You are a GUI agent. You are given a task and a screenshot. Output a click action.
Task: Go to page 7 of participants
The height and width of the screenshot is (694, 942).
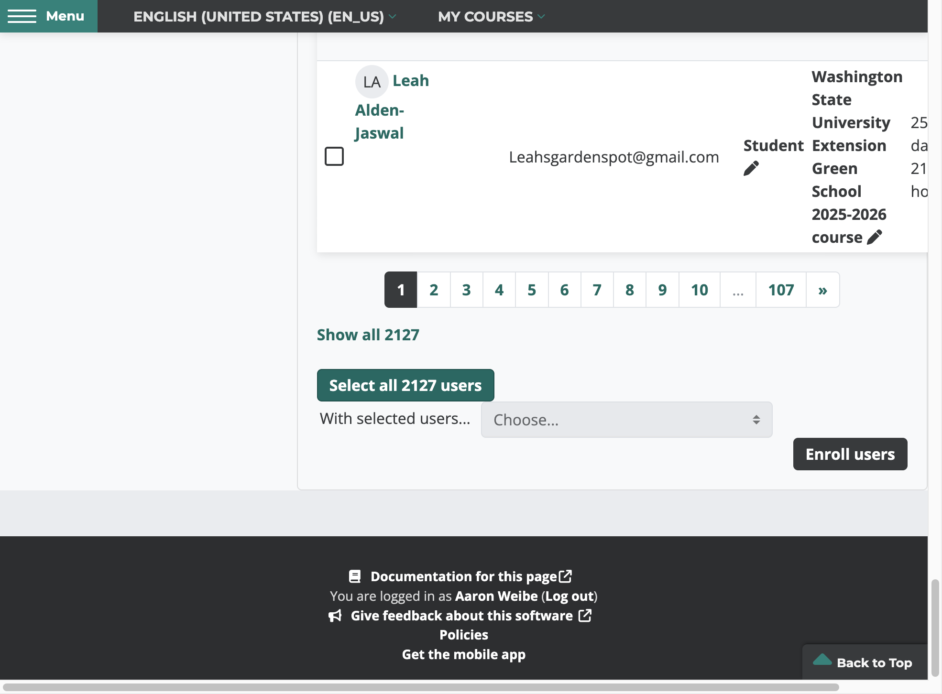[597, 290]
